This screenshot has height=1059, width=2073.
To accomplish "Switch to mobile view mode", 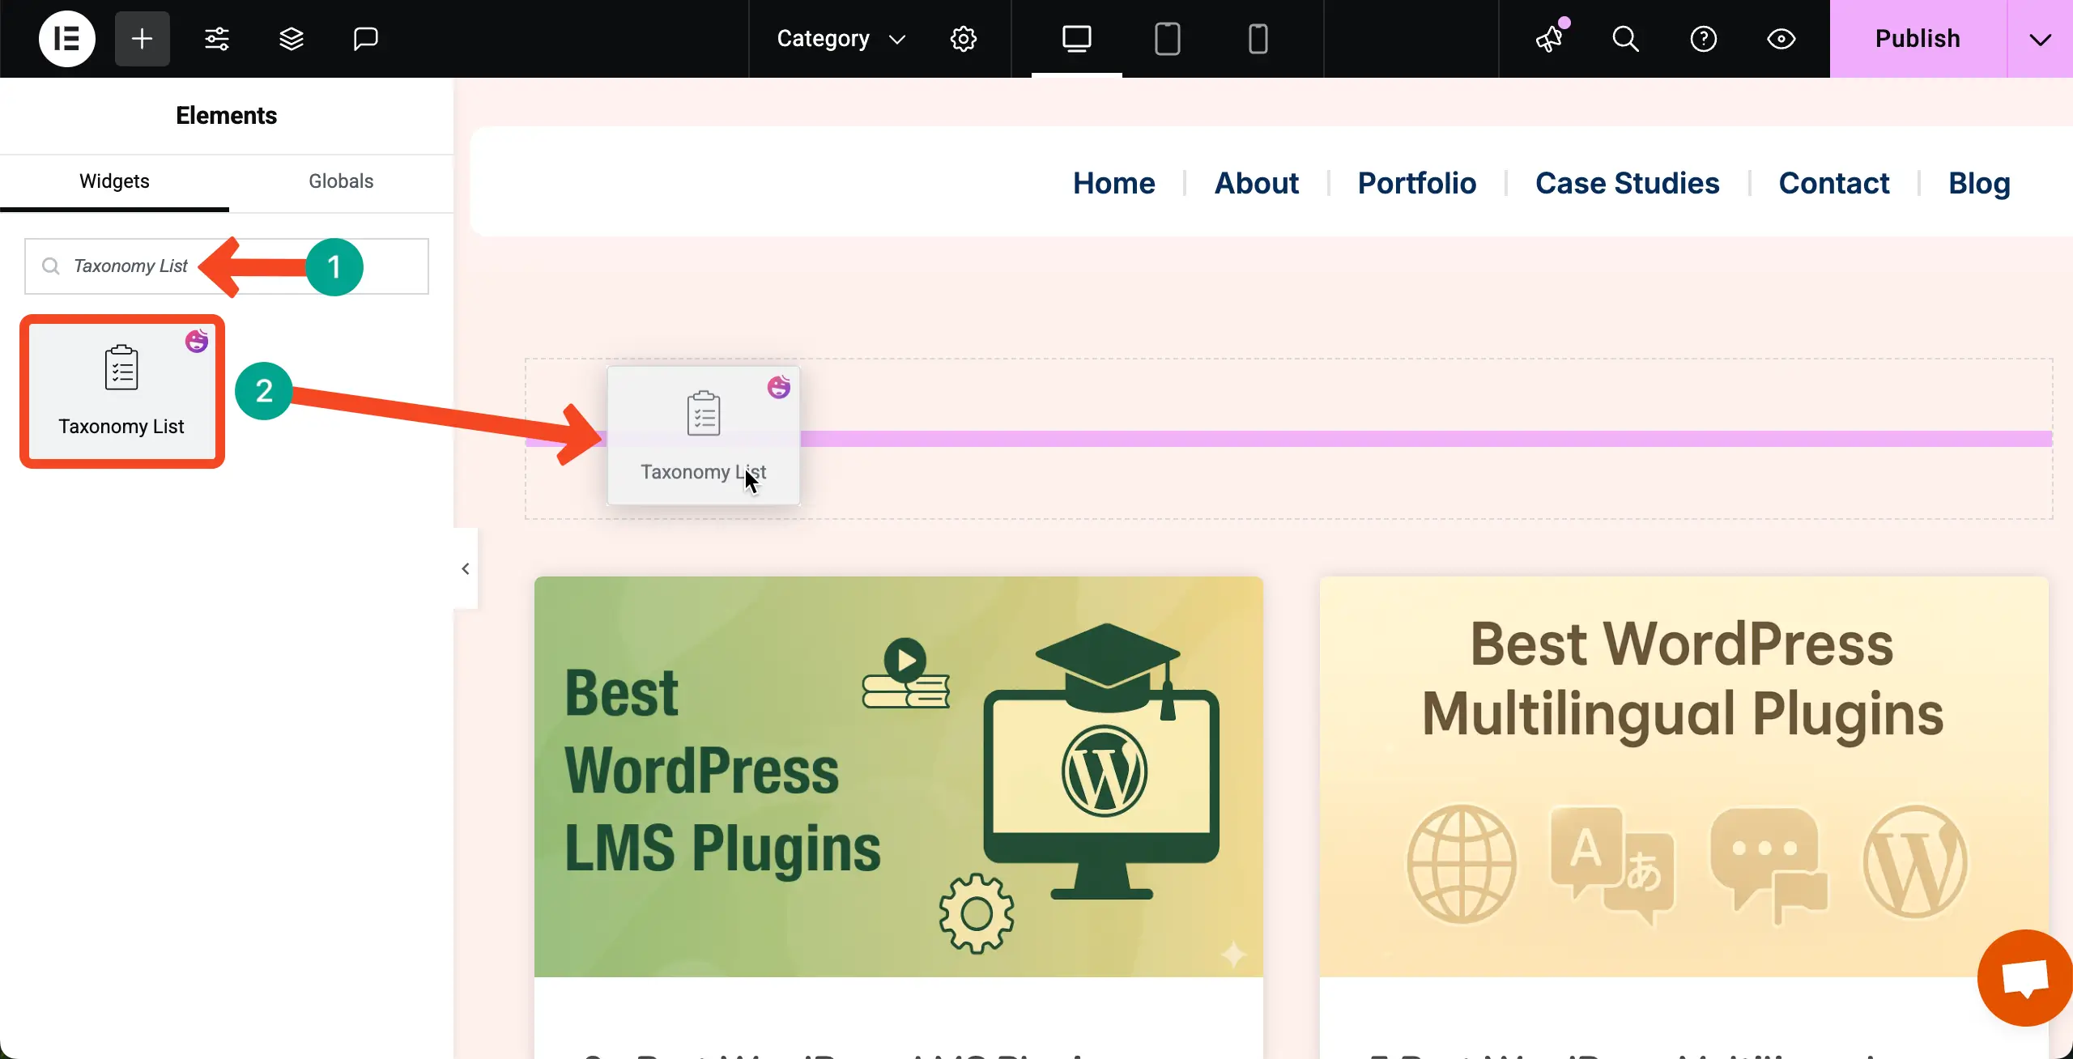I will click(1258, 39).
